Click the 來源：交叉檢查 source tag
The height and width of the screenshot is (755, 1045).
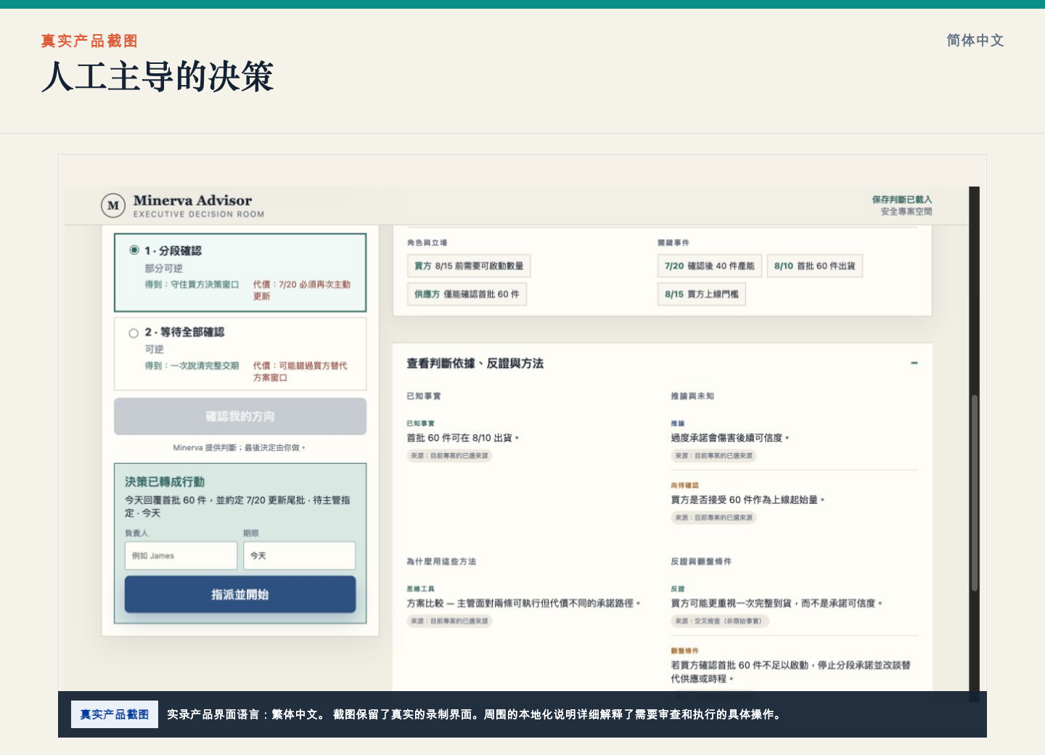pyautogui.click(x=720, y=621)
